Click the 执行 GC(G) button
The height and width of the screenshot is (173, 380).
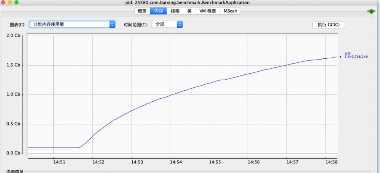(328, 25)
